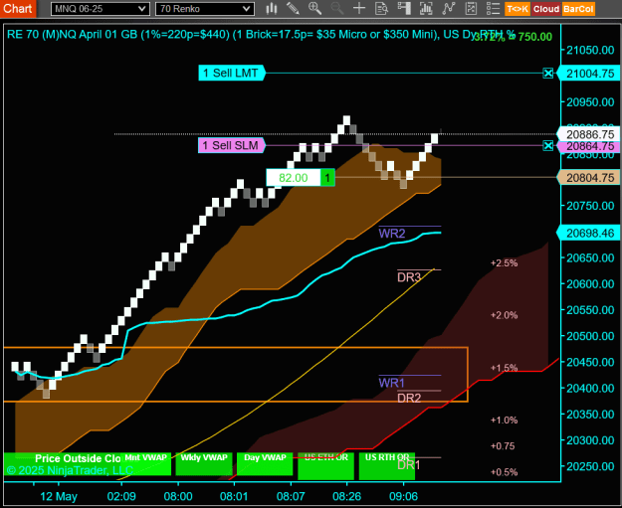Click the DR1 level label
622x508 pixels.
409,465
